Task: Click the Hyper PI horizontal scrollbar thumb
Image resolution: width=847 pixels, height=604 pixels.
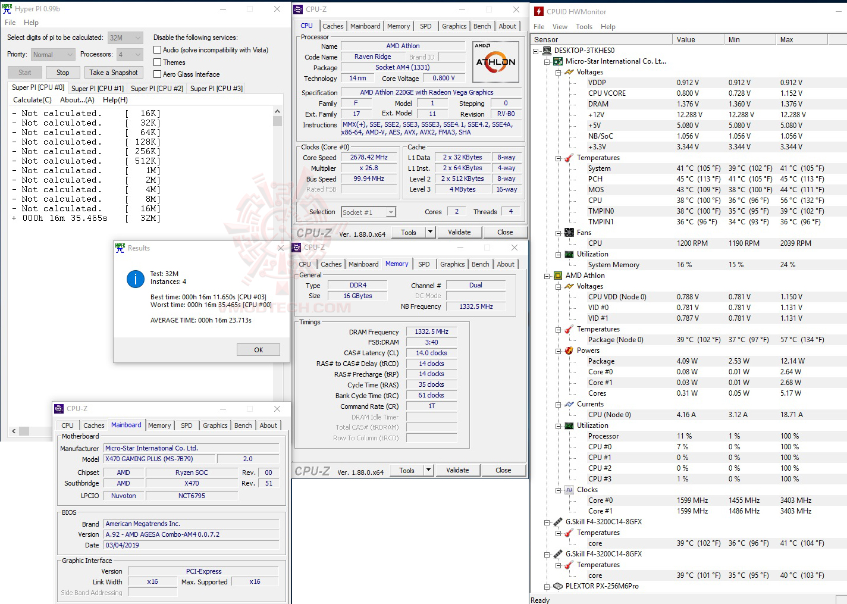Action: tap(24, 431)
